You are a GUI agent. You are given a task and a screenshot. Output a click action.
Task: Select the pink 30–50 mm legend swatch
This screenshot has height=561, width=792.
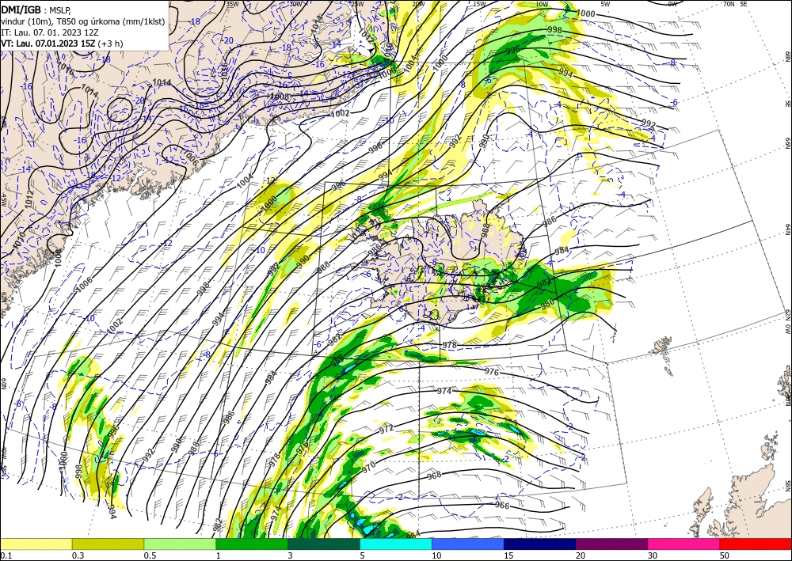(683, 544)
